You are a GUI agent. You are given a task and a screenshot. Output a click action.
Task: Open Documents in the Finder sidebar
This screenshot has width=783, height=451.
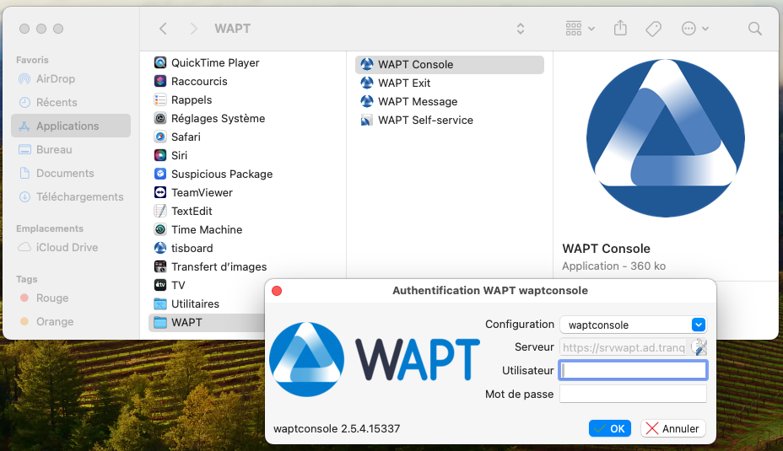[70, 173]
